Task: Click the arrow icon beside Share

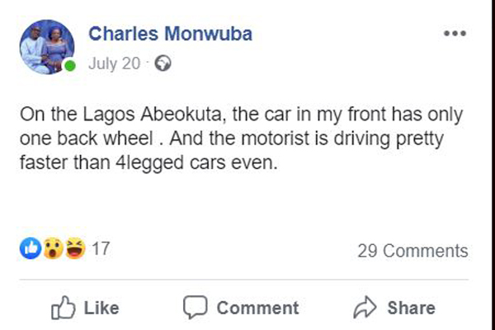Action: coord(364,308)
